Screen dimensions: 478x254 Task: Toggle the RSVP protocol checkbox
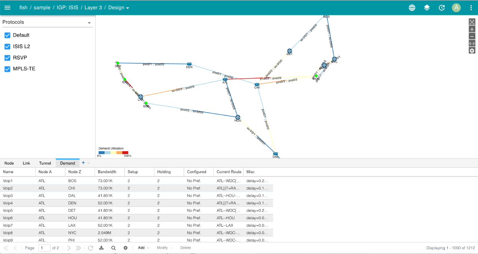pos(7,58)
